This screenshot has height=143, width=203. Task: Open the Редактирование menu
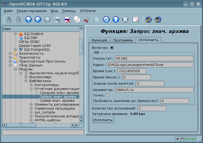click(x=32, y=11)
